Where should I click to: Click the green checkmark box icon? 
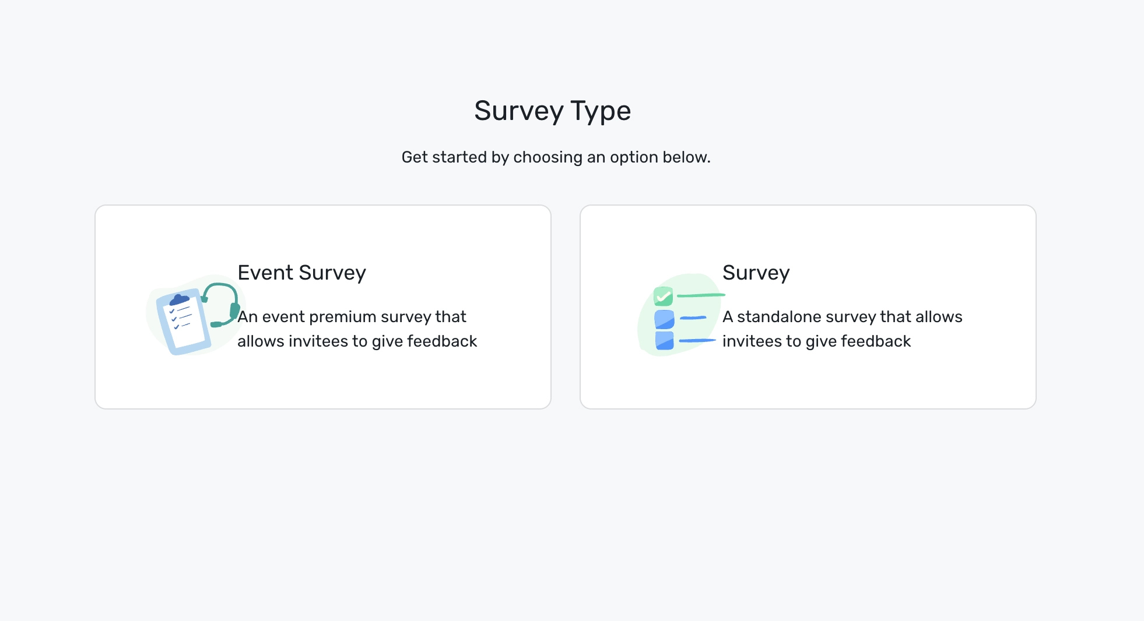(x=663, y=297)
